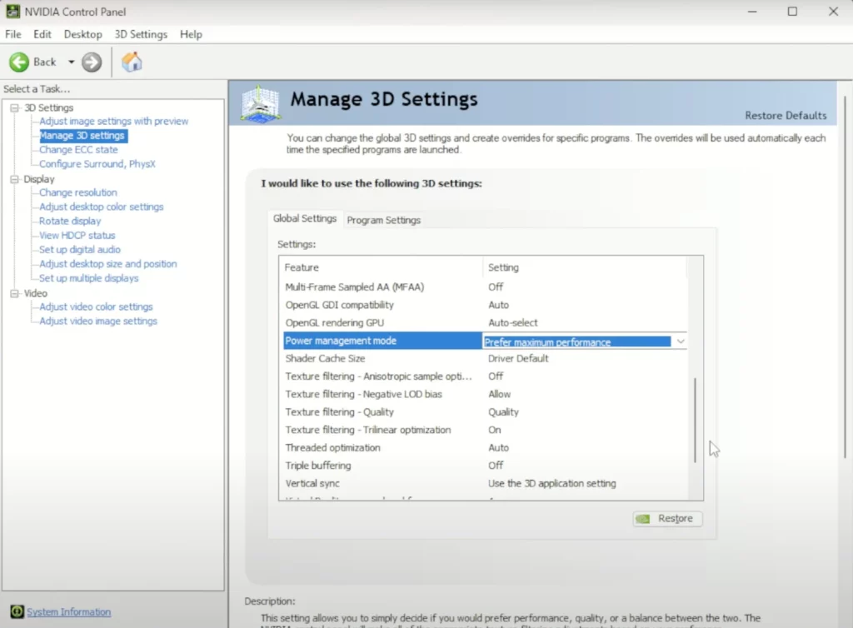
Task: Select the Global Settings tab
Action: 305,218
